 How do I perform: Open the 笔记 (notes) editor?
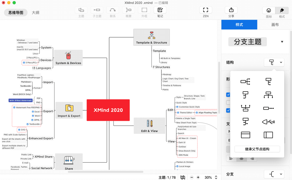pos(160,10)
